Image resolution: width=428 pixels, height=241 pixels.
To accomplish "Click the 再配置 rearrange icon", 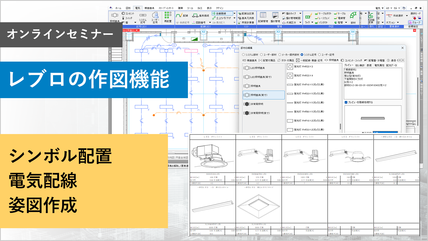I will coord(168,17).
